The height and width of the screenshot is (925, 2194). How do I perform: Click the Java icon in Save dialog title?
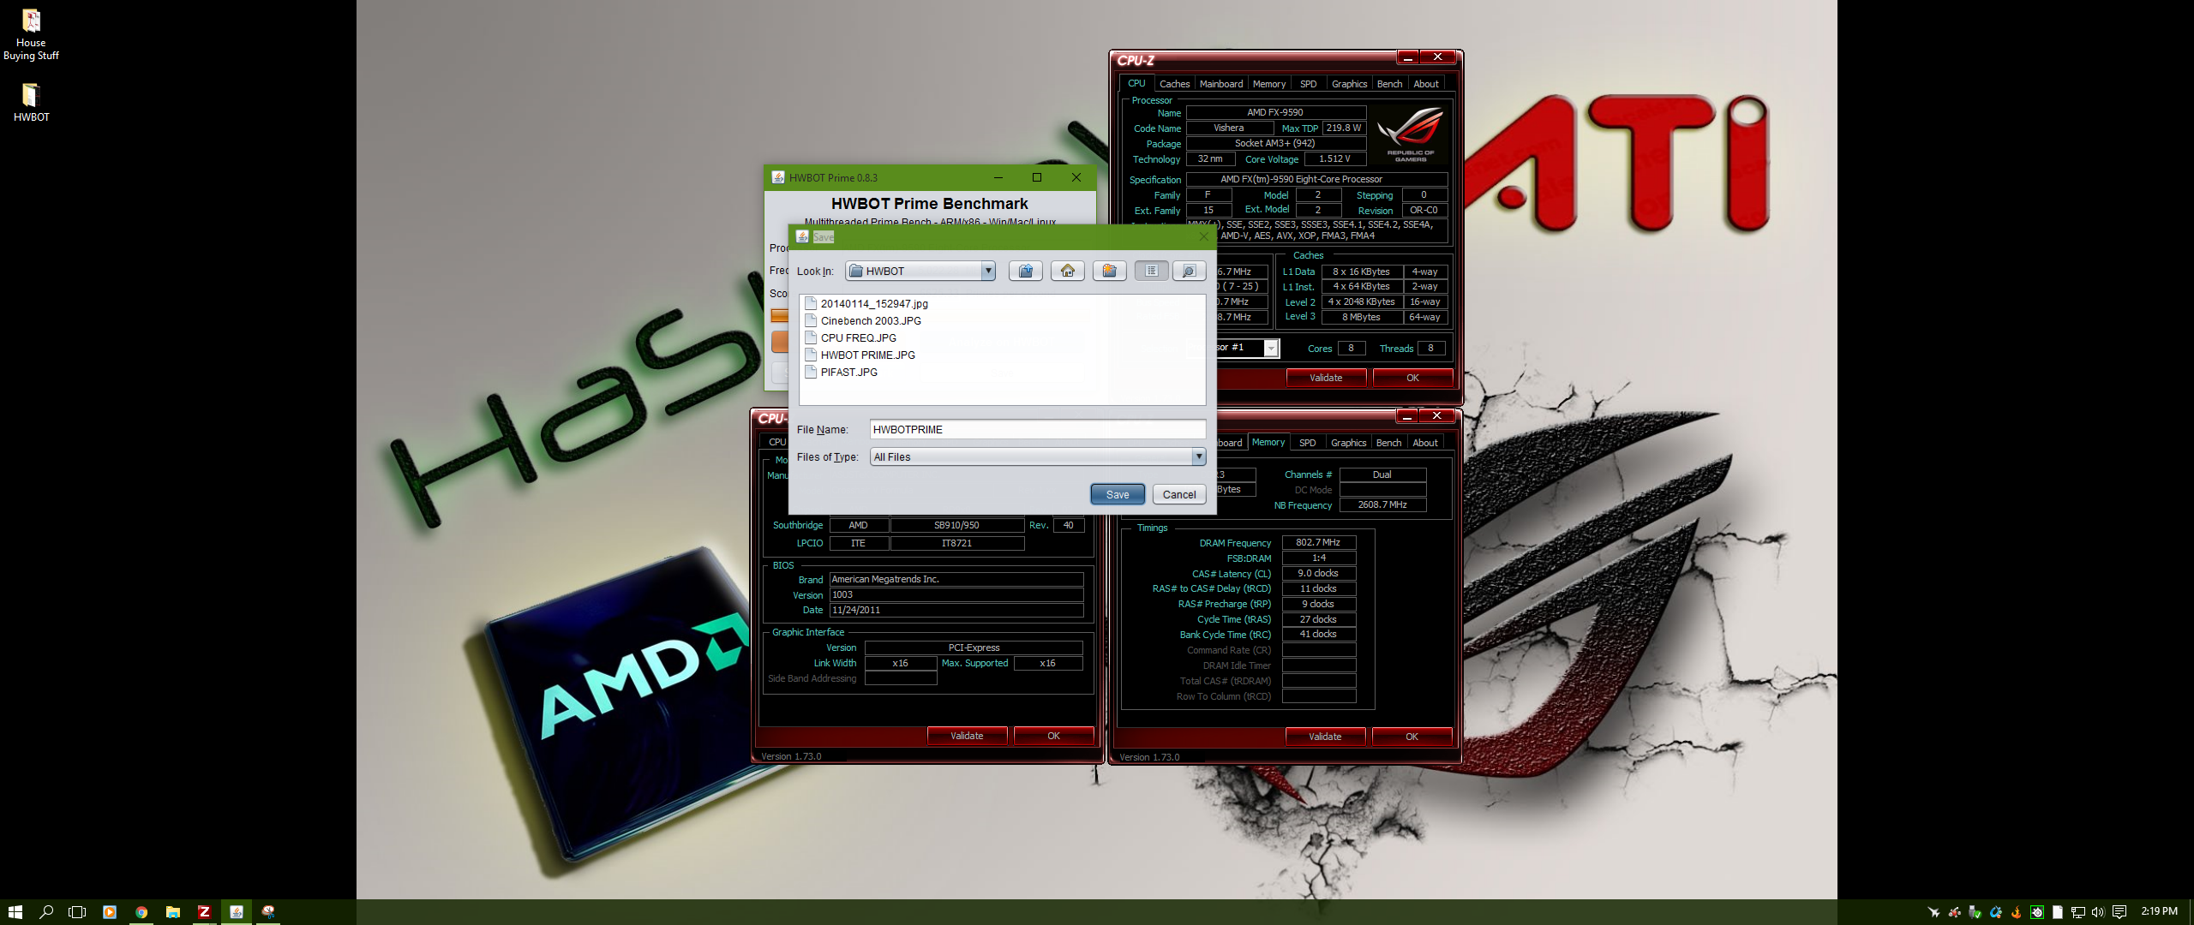pos(802,236)
